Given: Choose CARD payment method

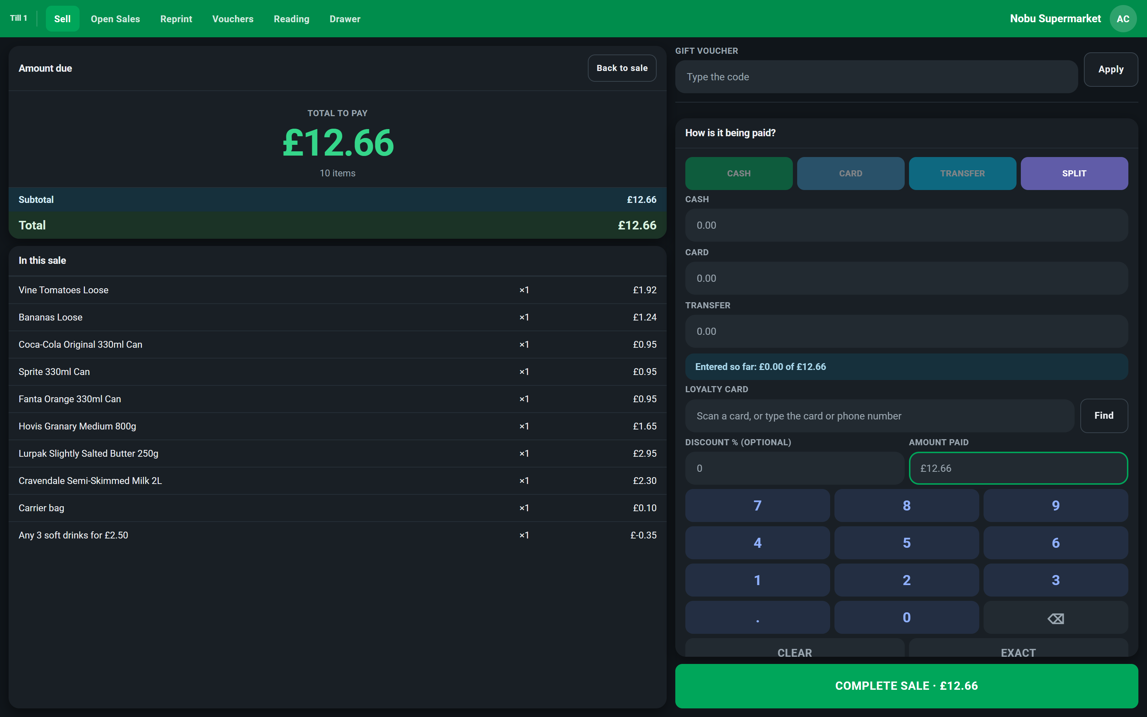Looking at the screenshot, I should pos(850,174).
